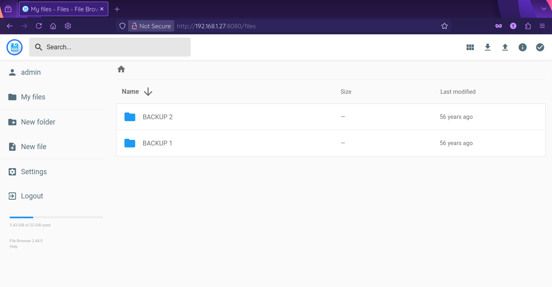Click the disk usage progress bar
Image resolution: width=552 pixels, height=287 pixels.
point(56,217)
